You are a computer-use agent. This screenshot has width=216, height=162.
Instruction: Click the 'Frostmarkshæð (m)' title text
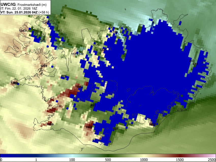coord(32,5)
